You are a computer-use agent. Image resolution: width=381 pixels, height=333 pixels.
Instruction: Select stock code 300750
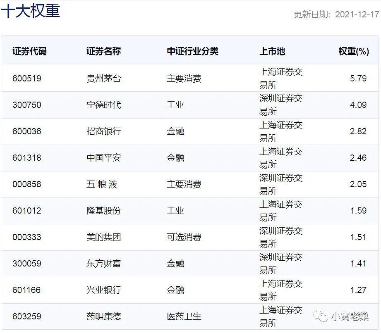[x=27, y=105]
